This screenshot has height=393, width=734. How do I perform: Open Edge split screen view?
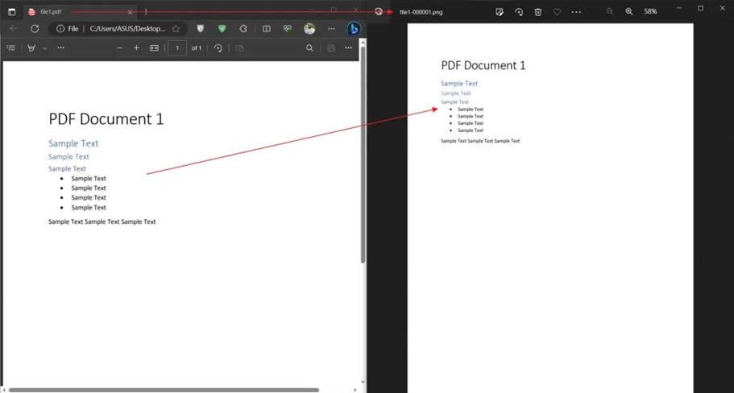point(267,28)
